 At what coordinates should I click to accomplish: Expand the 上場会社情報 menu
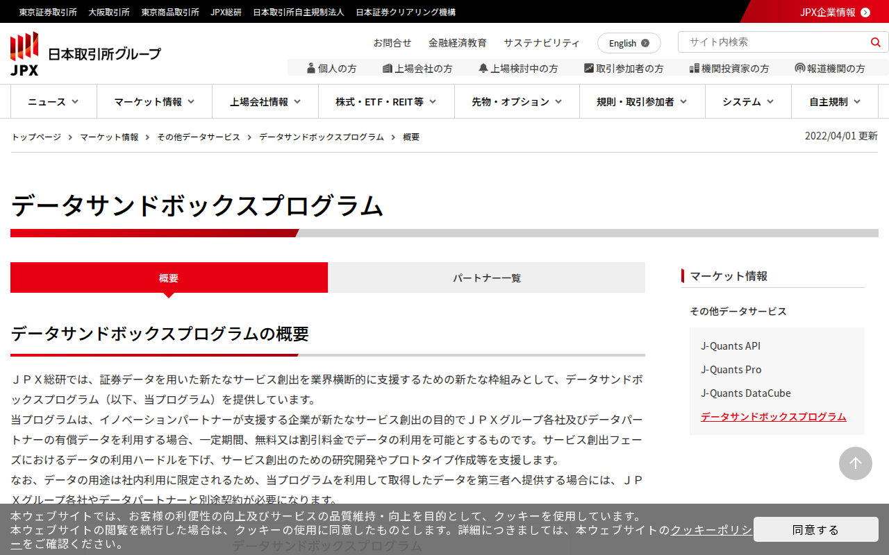coord(265,102)
